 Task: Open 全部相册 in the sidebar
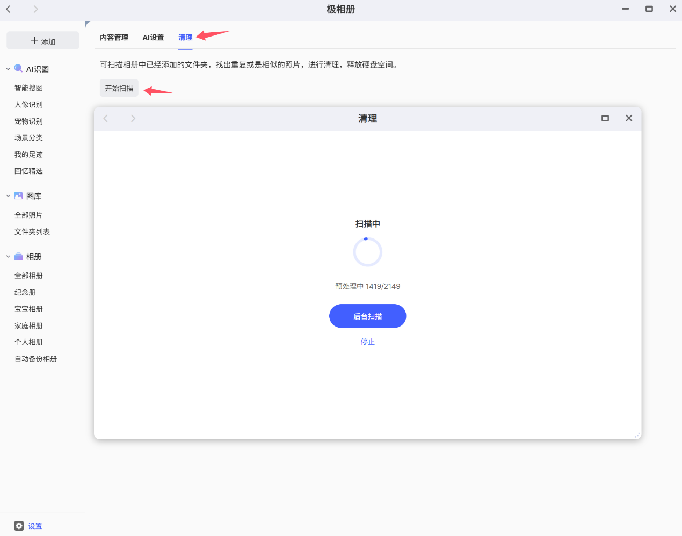pyautogui.click(x=28, y=276)
